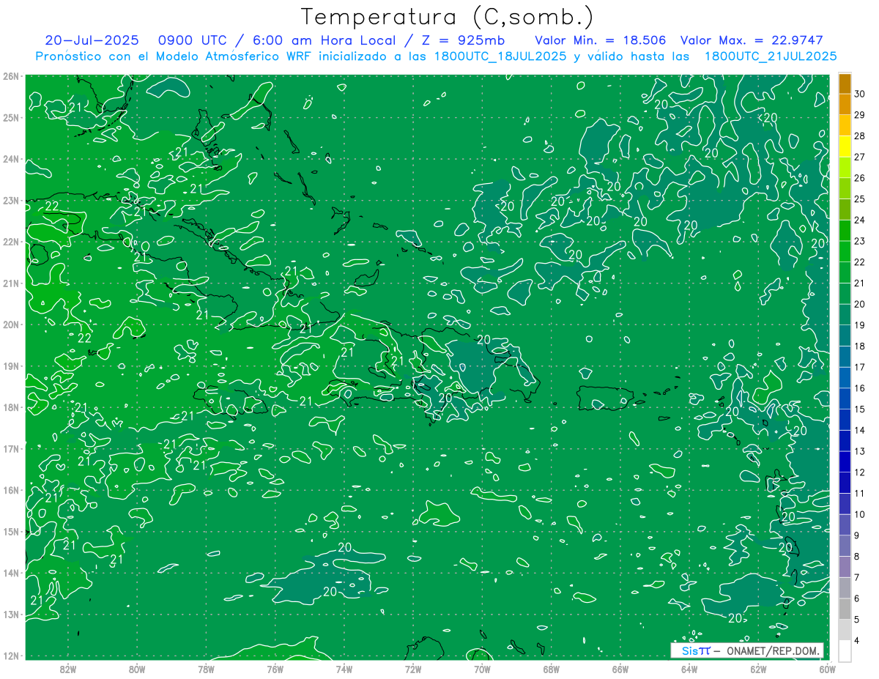Click the white swatch below the 4 label

[x=845, y=650]
